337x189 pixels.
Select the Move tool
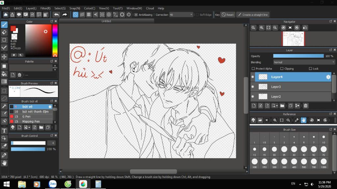coord(4,57)
